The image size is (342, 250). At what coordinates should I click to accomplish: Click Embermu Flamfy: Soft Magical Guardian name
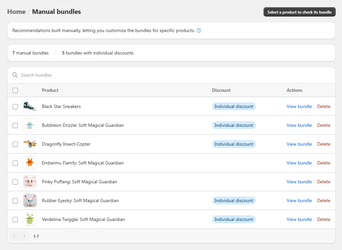click(x=83, y=163)
